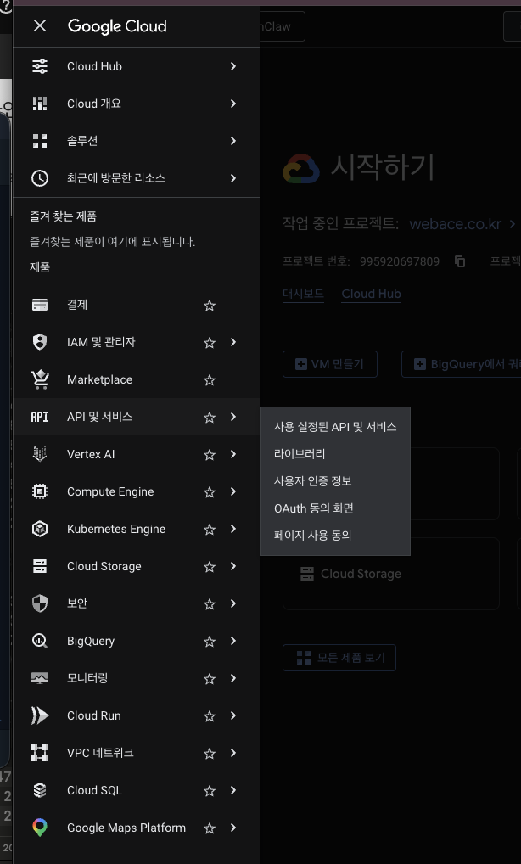Click the Cloud Hub sliders icon
The image size is (521, 864).
(40, 66)
